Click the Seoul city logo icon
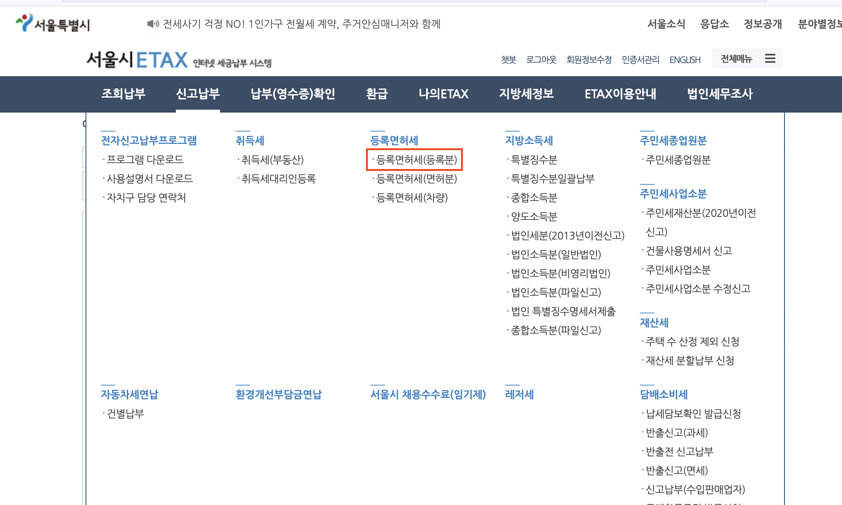The width and height of the screenshot is (842, 505). tap(24, 23)
